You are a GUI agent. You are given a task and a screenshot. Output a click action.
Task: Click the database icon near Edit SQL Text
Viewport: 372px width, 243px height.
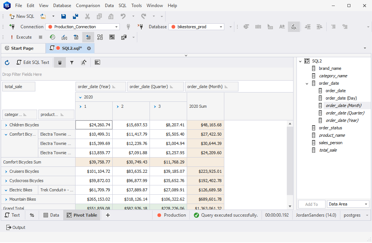[60, 62]
